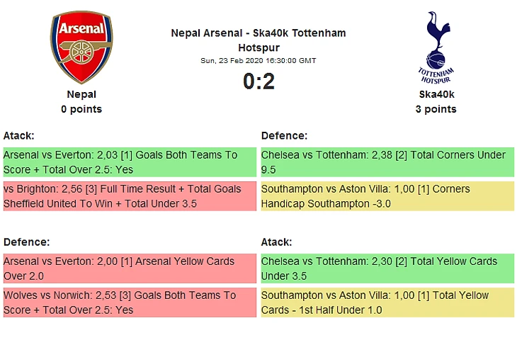The width and height of the screenshot is (517, 340).
Task: Select the Southampton Total Yellow Cards 1st Half row
Action: tap(387, 302)
